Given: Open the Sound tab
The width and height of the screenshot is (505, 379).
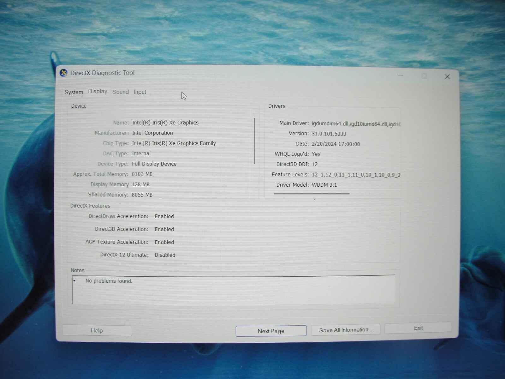Looking at the screenshot, I should [120, 92].
